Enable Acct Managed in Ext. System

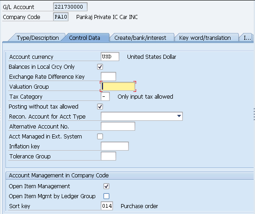(x=100, y=137)
